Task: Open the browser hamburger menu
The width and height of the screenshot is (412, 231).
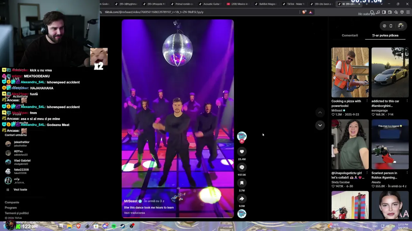Action: pos(408,12)
